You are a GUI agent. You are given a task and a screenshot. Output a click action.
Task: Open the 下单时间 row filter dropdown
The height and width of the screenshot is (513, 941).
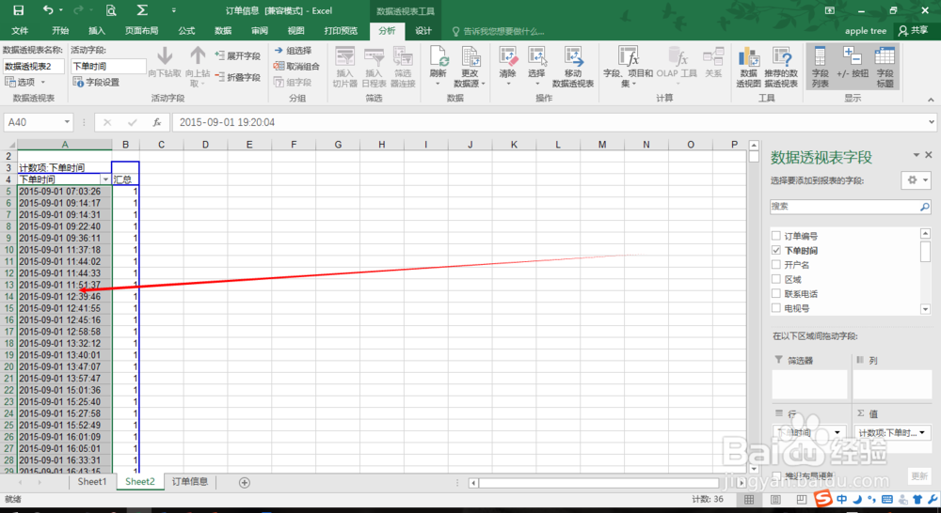click(x=105, y=179)
